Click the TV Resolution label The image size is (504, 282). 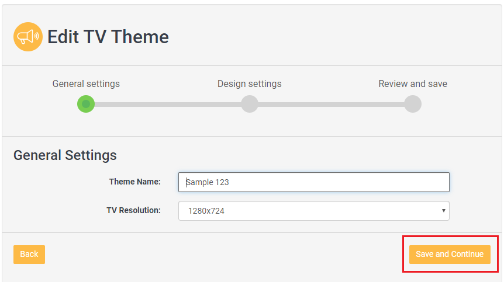pyautogui.click(x=133, y=210)
